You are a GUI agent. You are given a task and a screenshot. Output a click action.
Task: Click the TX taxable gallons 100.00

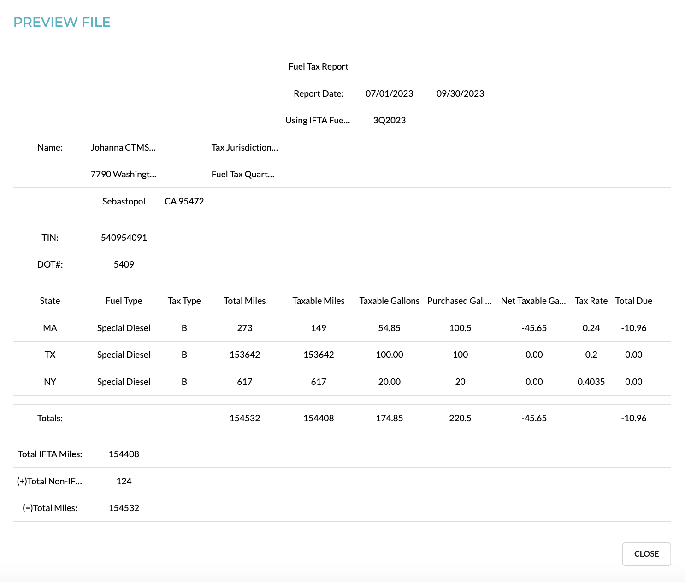coord(390,355)
